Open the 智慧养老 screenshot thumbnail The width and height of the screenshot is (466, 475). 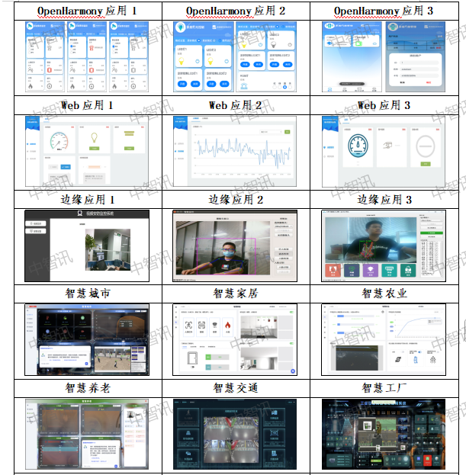(87, 433)
